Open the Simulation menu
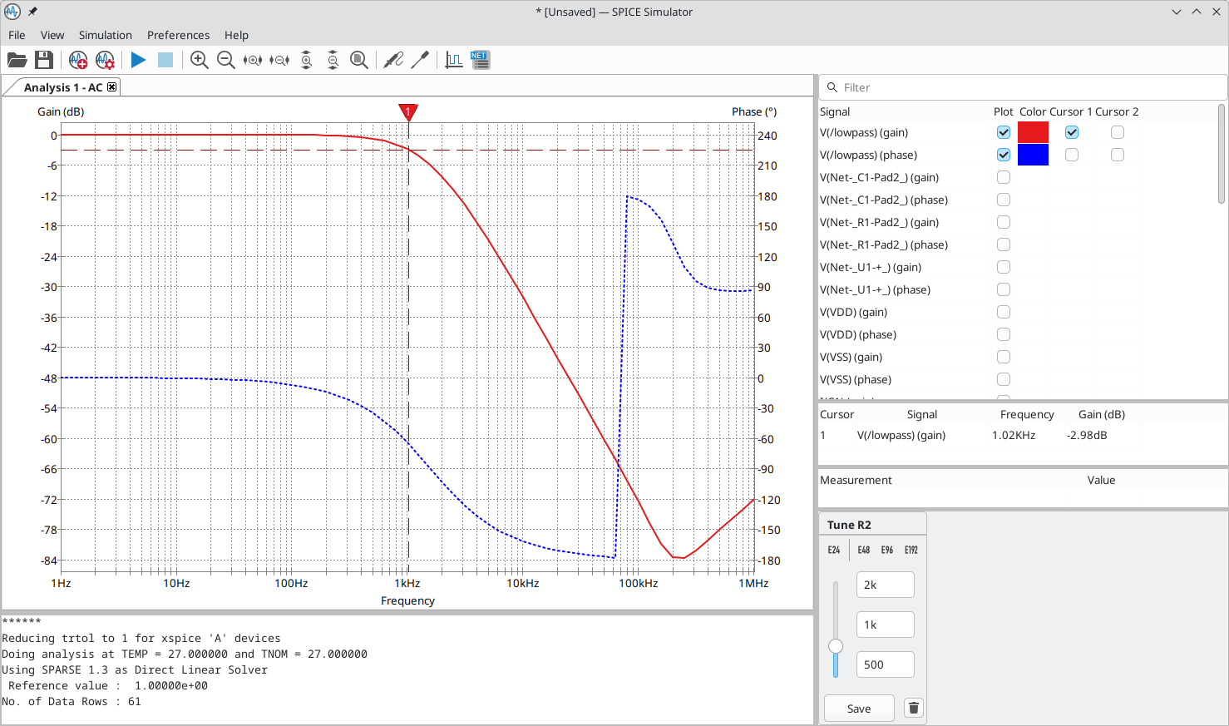Viewport: 1229px width, 726px height. (106, 35)
